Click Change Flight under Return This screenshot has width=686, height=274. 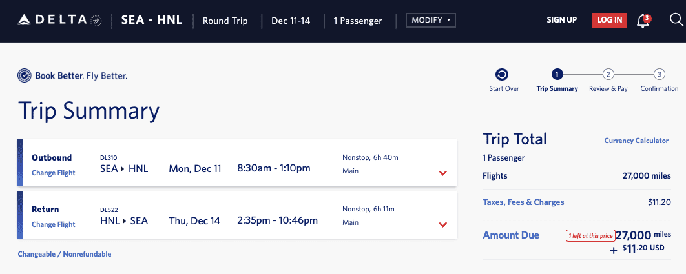54,224
